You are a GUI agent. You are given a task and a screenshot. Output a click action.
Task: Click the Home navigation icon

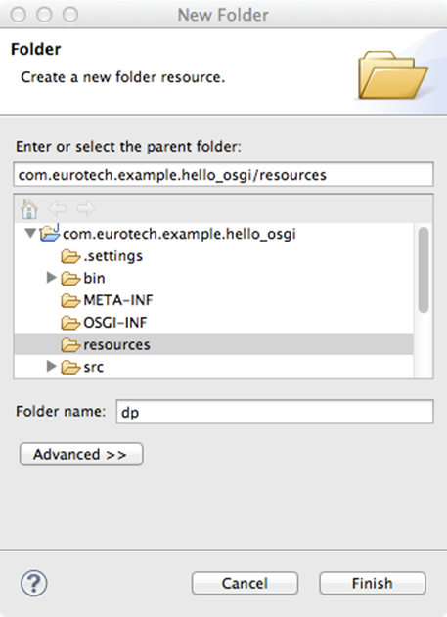click(x=29, y=209)
